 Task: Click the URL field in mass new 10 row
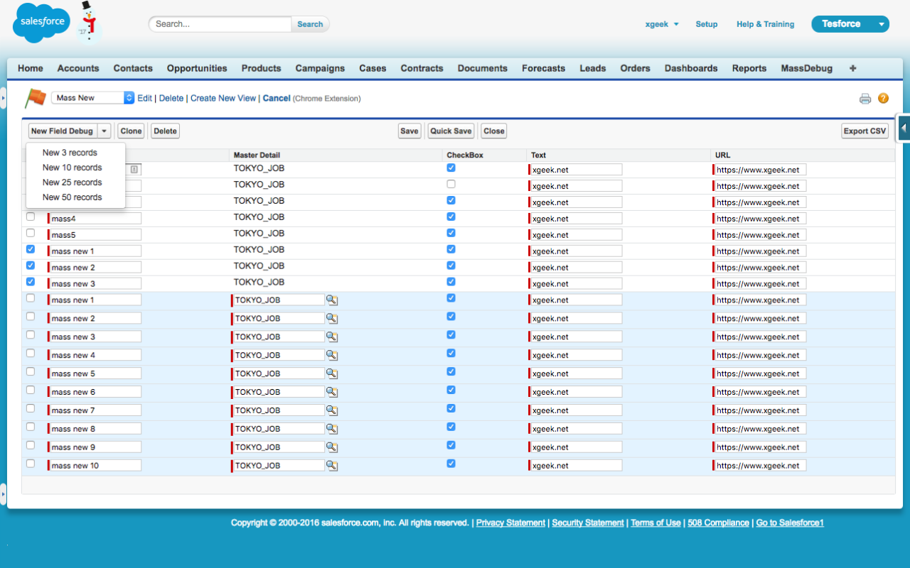pos(759,466)
